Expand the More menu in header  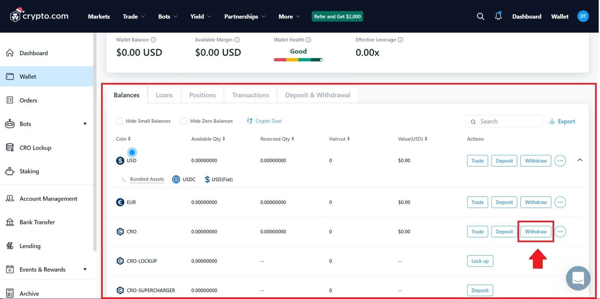(289, 16)
